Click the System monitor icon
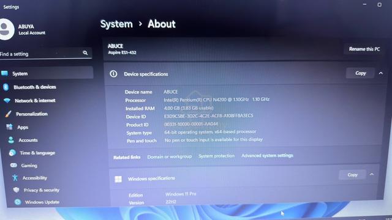This screenshot has height=220, width=392. pyautogui.click(x=4, y=73)
